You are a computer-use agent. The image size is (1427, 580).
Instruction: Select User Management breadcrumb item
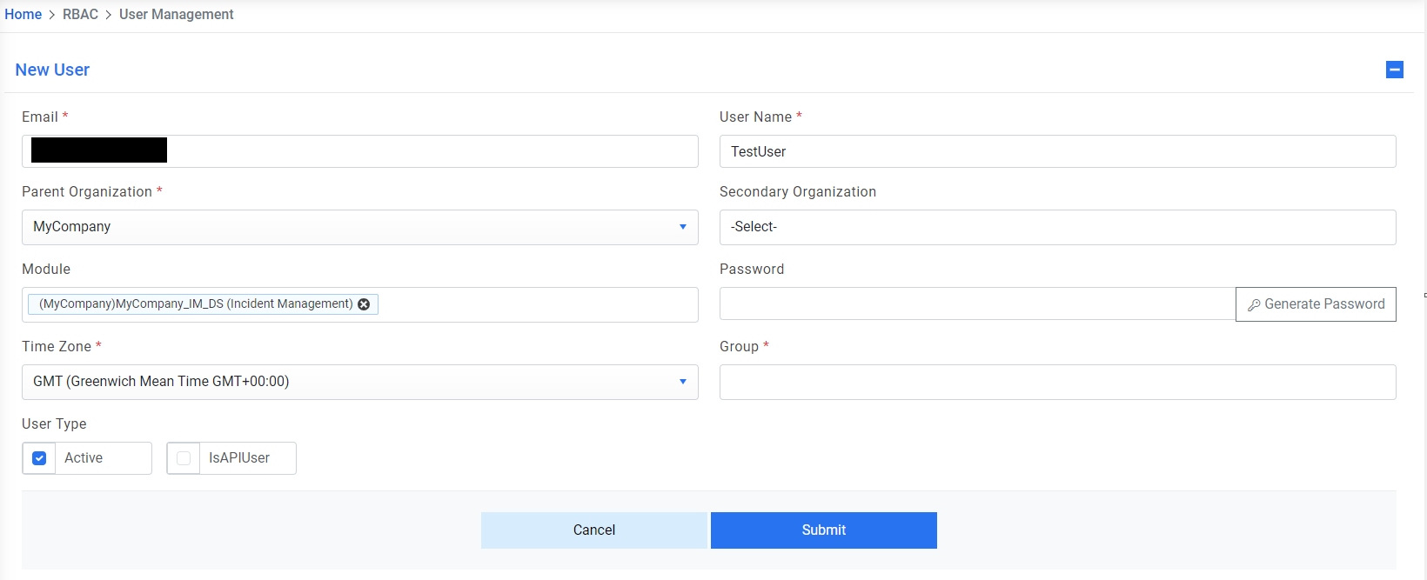(x=176, y=15)
